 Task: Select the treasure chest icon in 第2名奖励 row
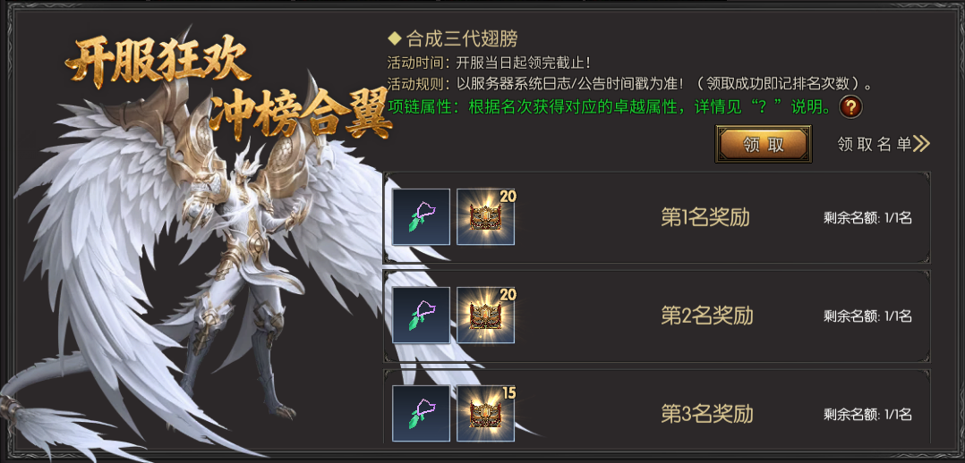click(x=485, y=316)
